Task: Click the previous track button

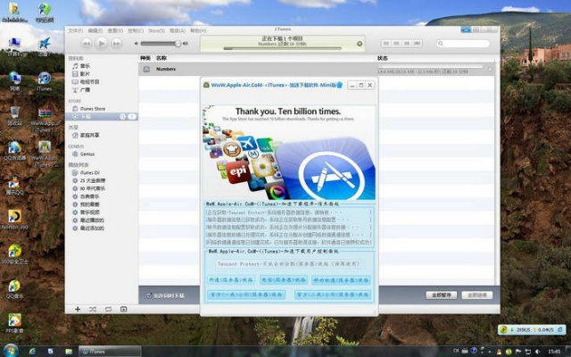Action: click(87, 42)
